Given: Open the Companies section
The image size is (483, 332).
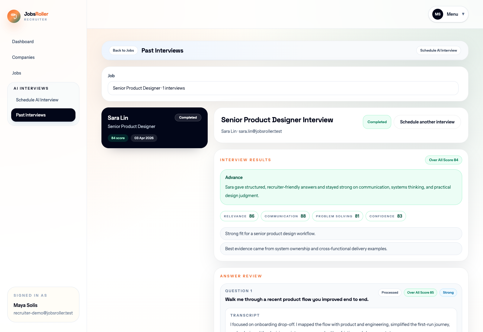Looking at the screenshot, I should pyautogui.click(x=23, y=57).
